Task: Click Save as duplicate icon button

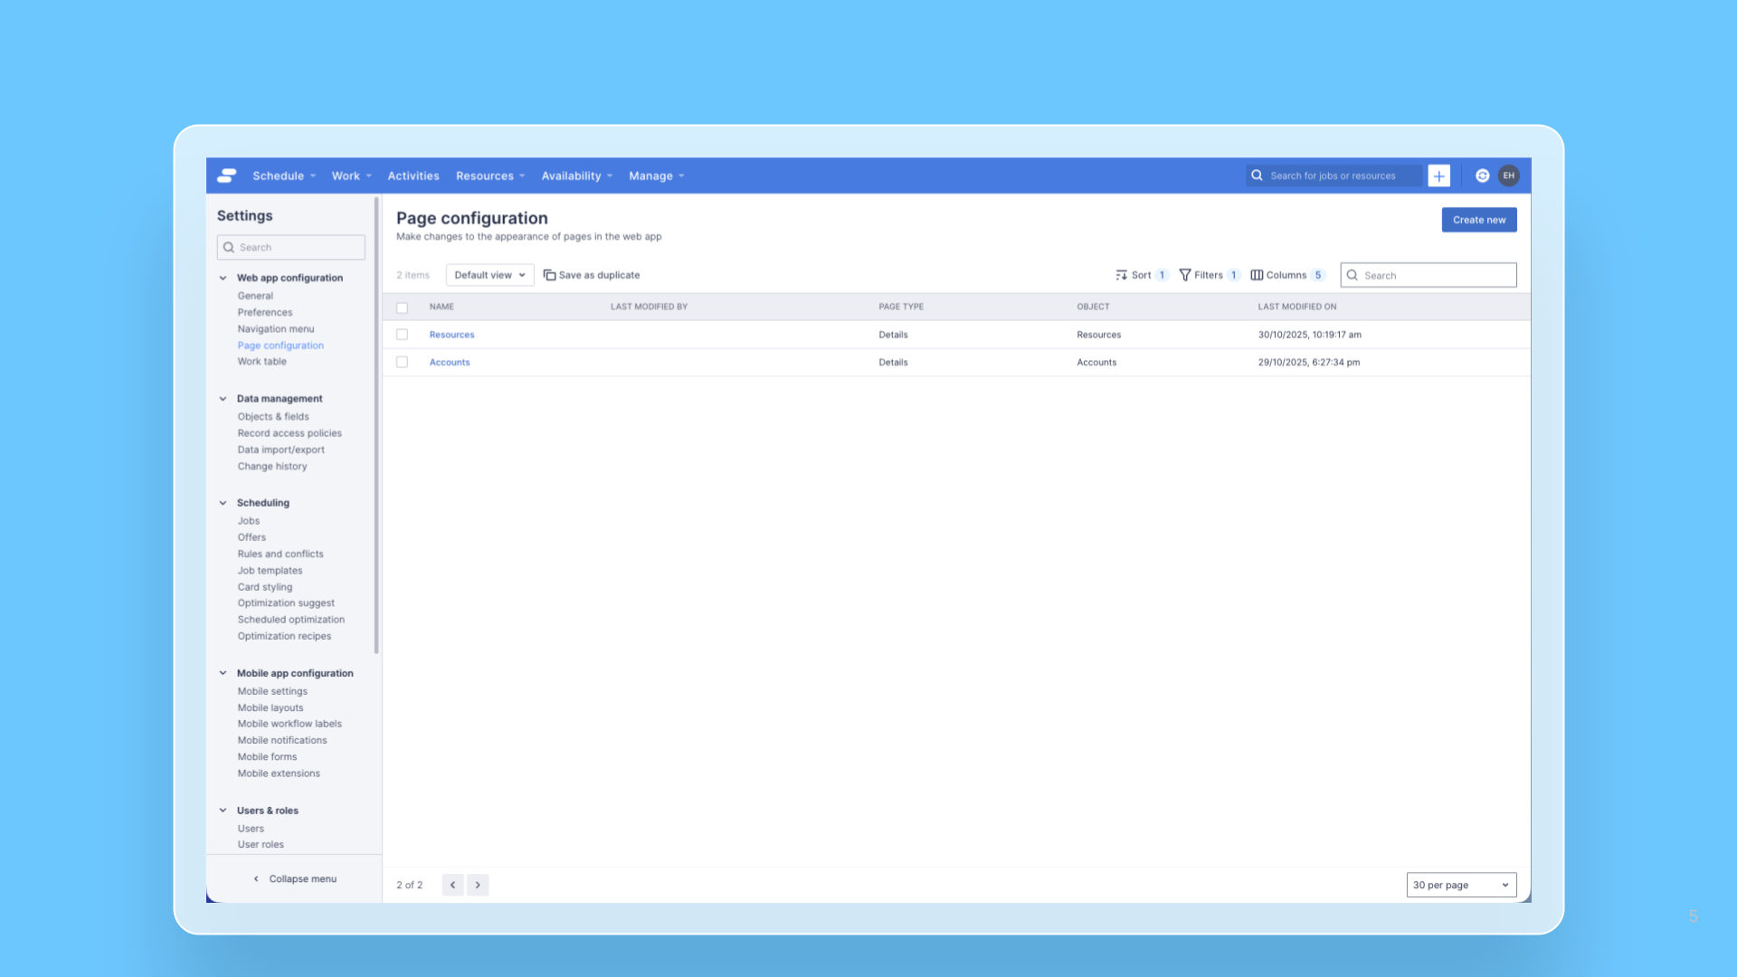Action: [549, 275]
